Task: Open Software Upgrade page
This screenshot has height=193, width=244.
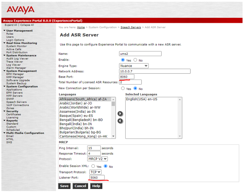Action: [x=18, y=81]
